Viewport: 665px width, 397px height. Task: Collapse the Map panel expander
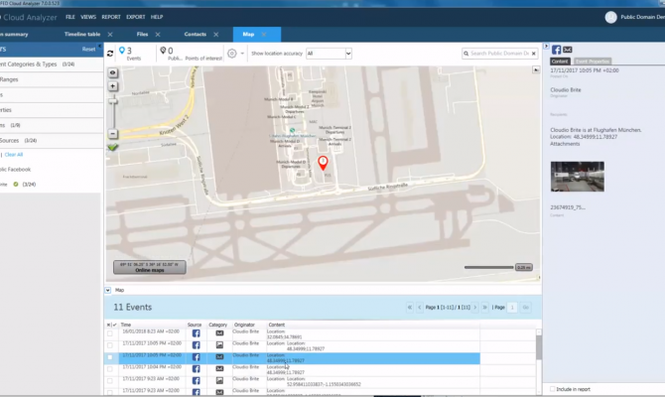(x=109, y=290)
